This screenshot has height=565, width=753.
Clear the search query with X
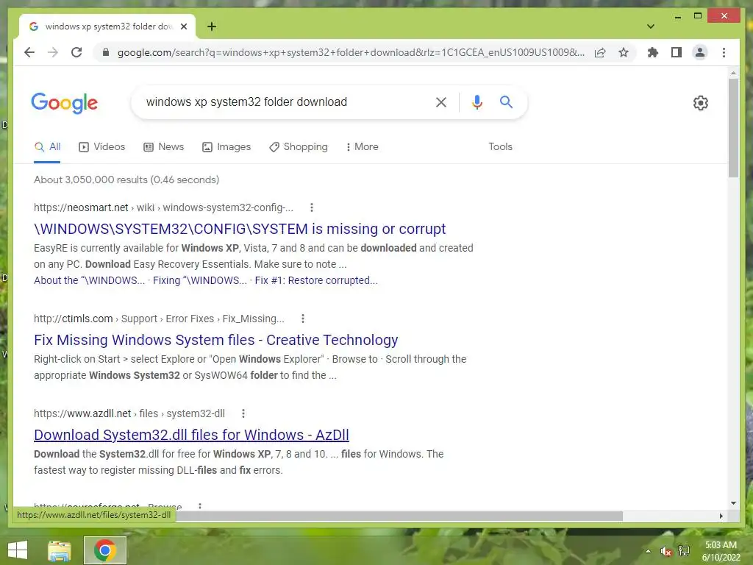(441, 102)
